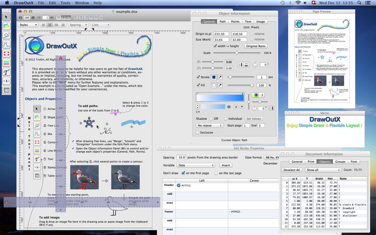Open the Styles dropdown

28,25
